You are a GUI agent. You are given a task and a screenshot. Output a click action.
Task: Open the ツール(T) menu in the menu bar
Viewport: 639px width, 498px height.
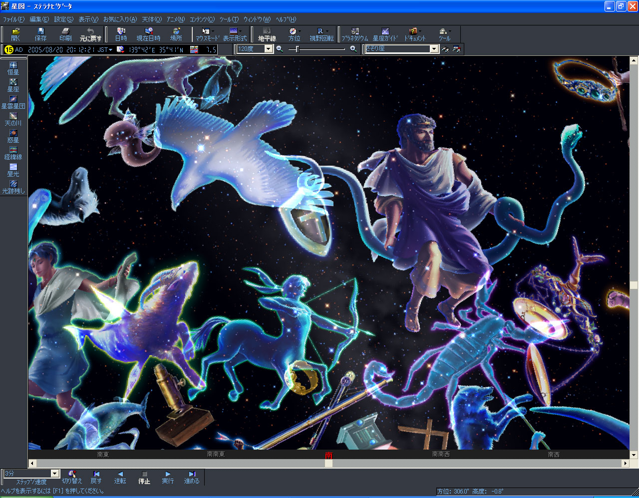coord(229,19)
